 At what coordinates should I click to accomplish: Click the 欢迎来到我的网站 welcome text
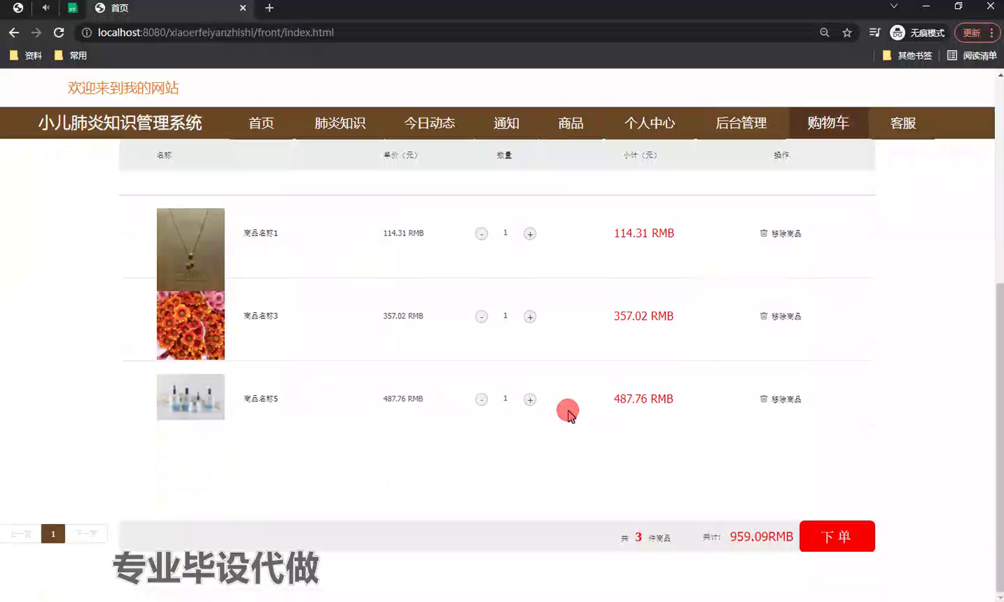123,88
